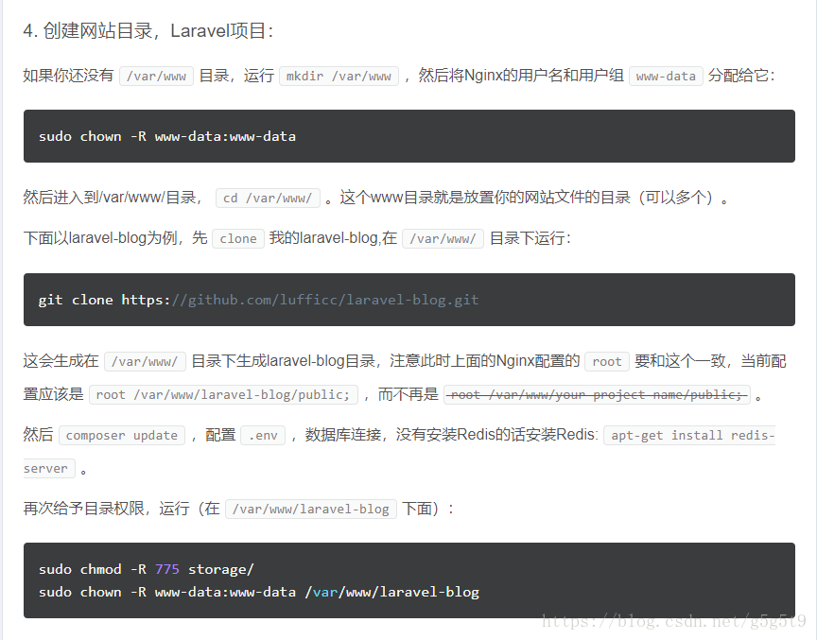Click inline code 'root /var/www/laravel-blog/public;'
This screenshot has height=640, width=817.
[x=223, y=395]
